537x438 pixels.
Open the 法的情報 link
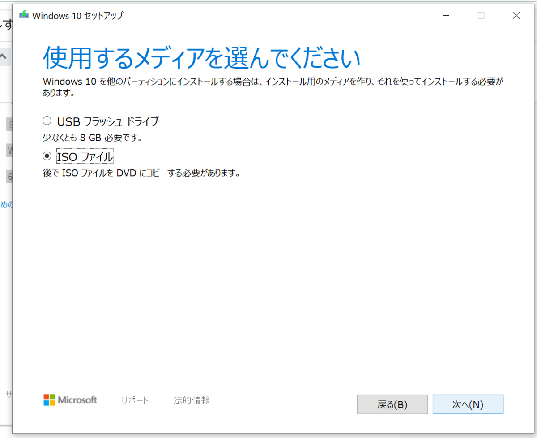click(192, 400)
